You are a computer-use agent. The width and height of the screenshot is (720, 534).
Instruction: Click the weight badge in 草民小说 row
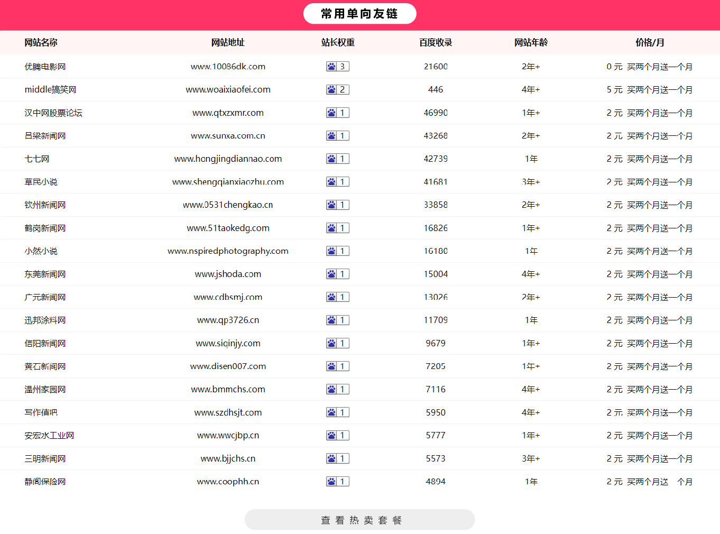[x=337, y=182]
